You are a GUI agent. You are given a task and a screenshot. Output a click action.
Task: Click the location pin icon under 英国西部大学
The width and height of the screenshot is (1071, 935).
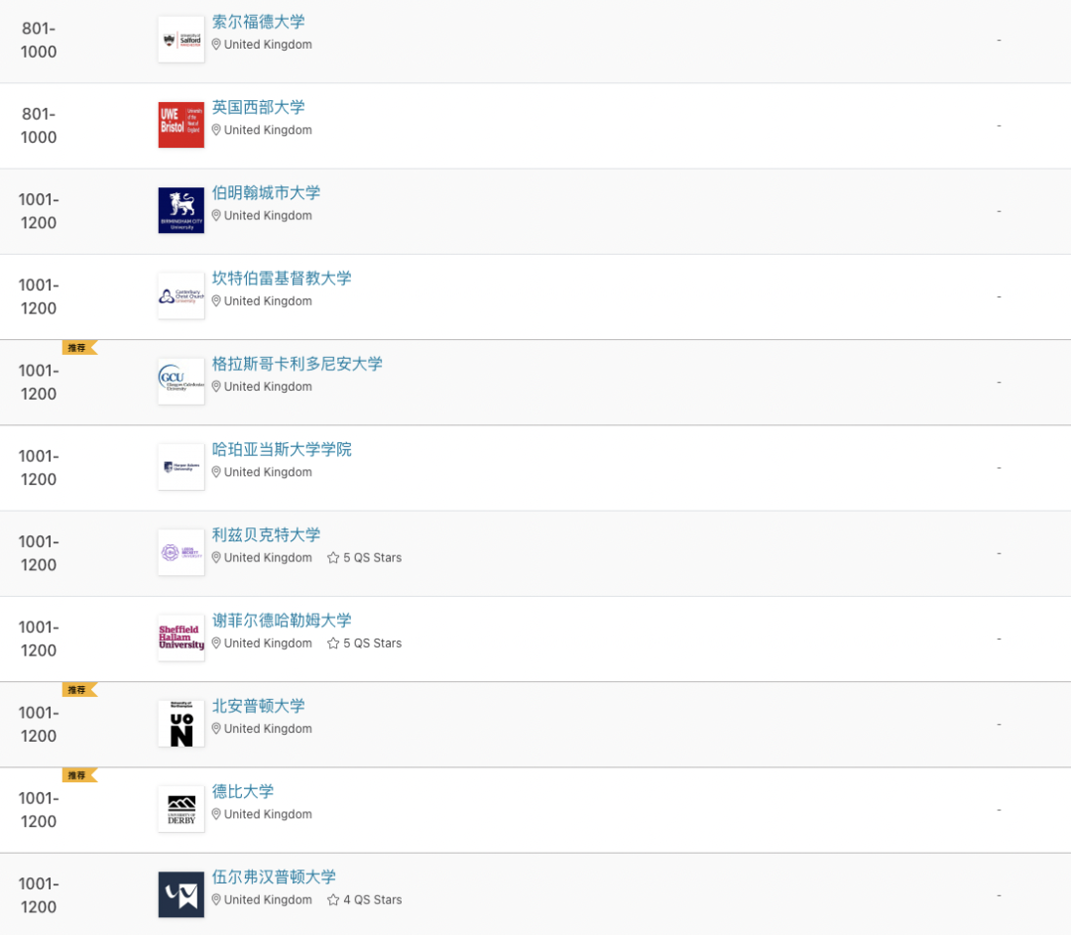click(216, 130)
